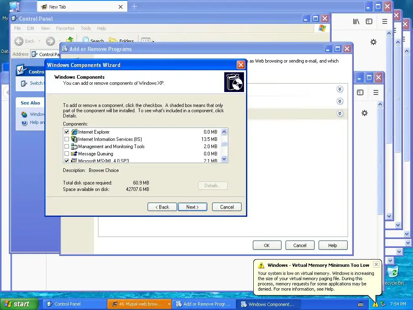Open the Tools menu in Control Panel
Viewport: 413px width, 310px height.
[86, 28]
